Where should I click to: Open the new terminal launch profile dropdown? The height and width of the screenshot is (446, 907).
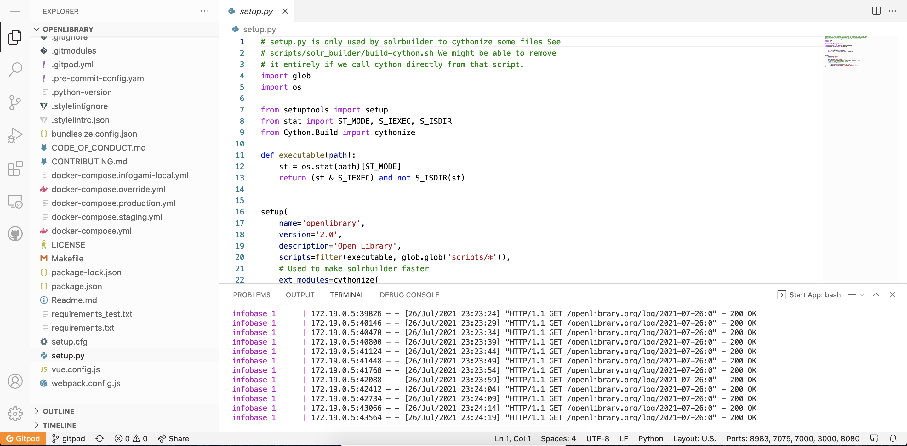point(862,295)
